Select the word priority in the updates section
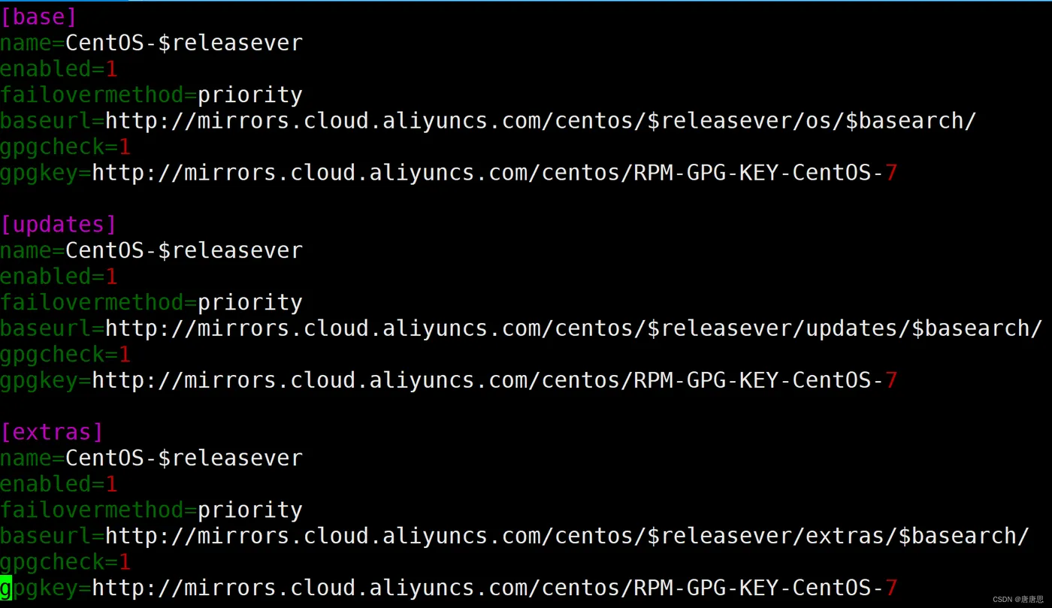The image size is (1052, 608). [249, 303]
